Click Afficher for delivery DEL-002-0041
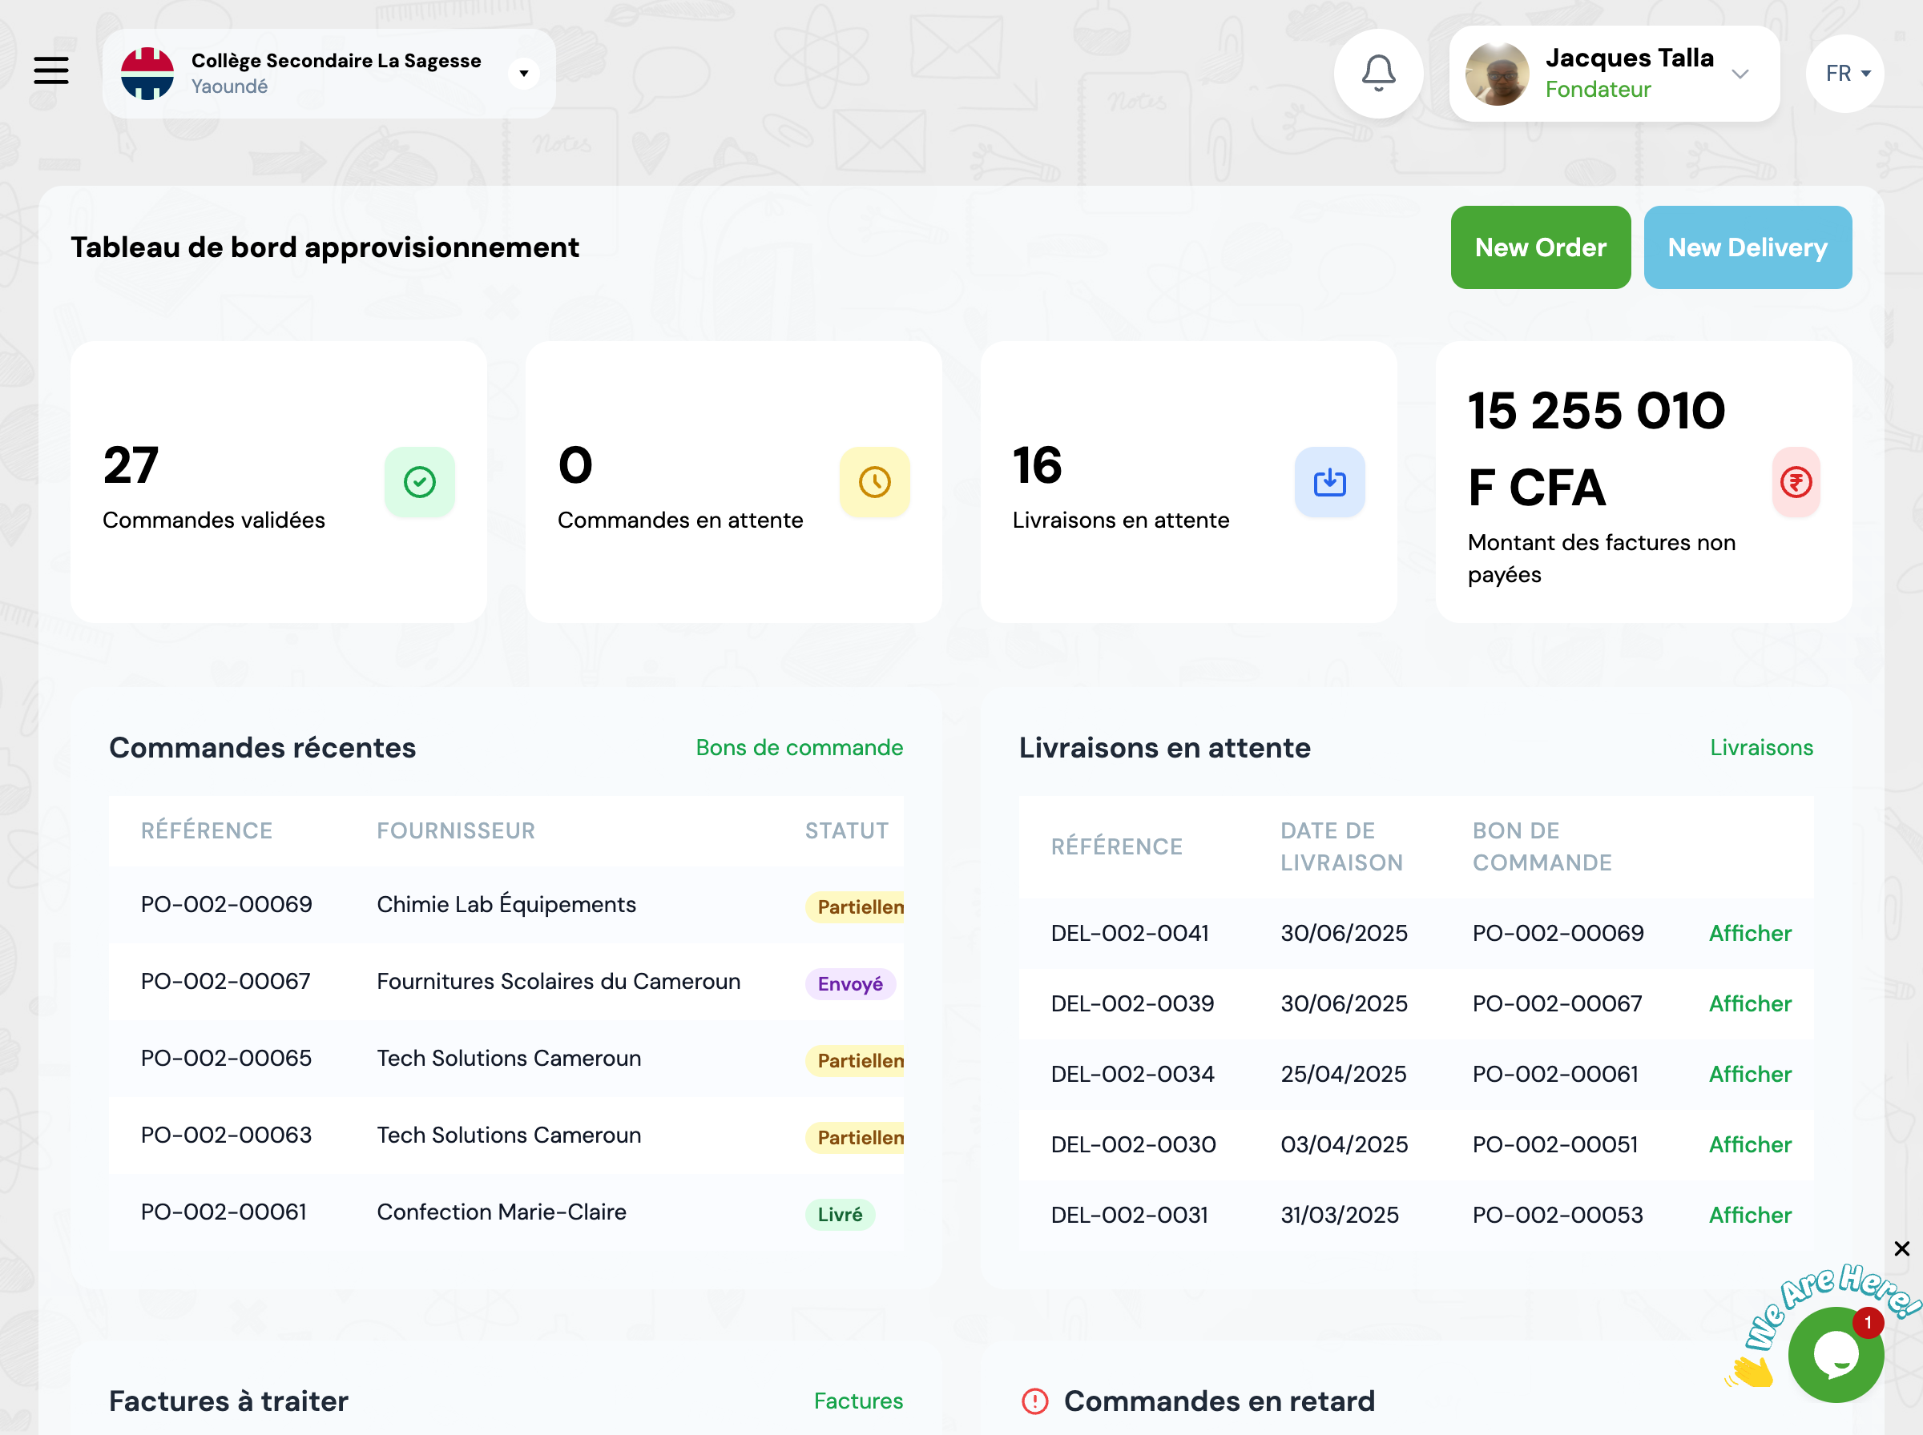1923x1435 pixels. click(x=1749, y=933)
